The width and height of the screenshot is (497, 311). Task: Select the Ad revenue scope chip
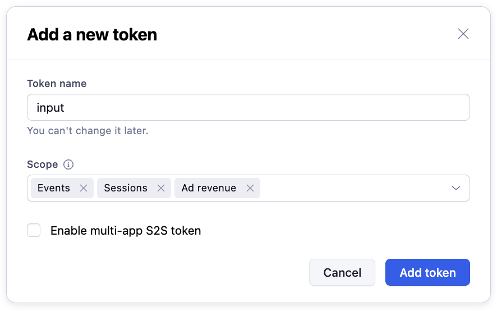209,188
